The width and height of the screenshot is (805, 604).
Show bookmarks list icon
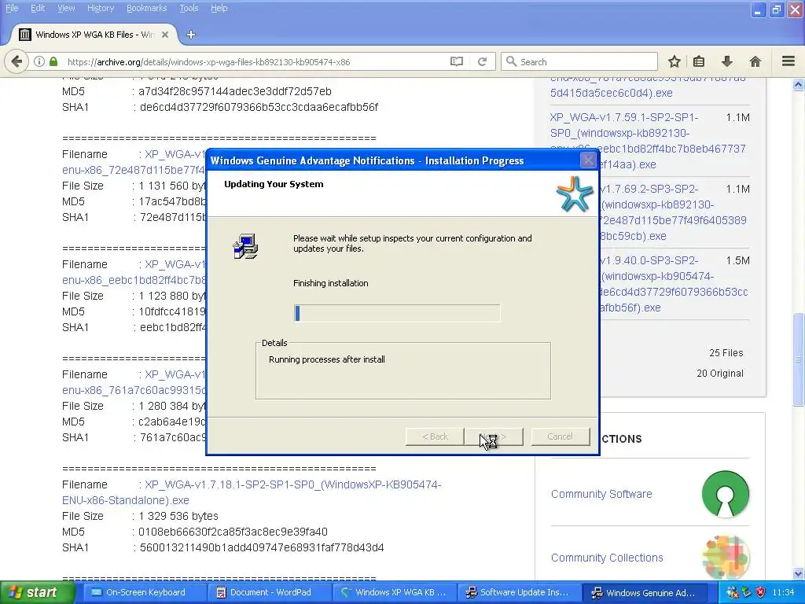pyautogui.click(x=699, y=61)
